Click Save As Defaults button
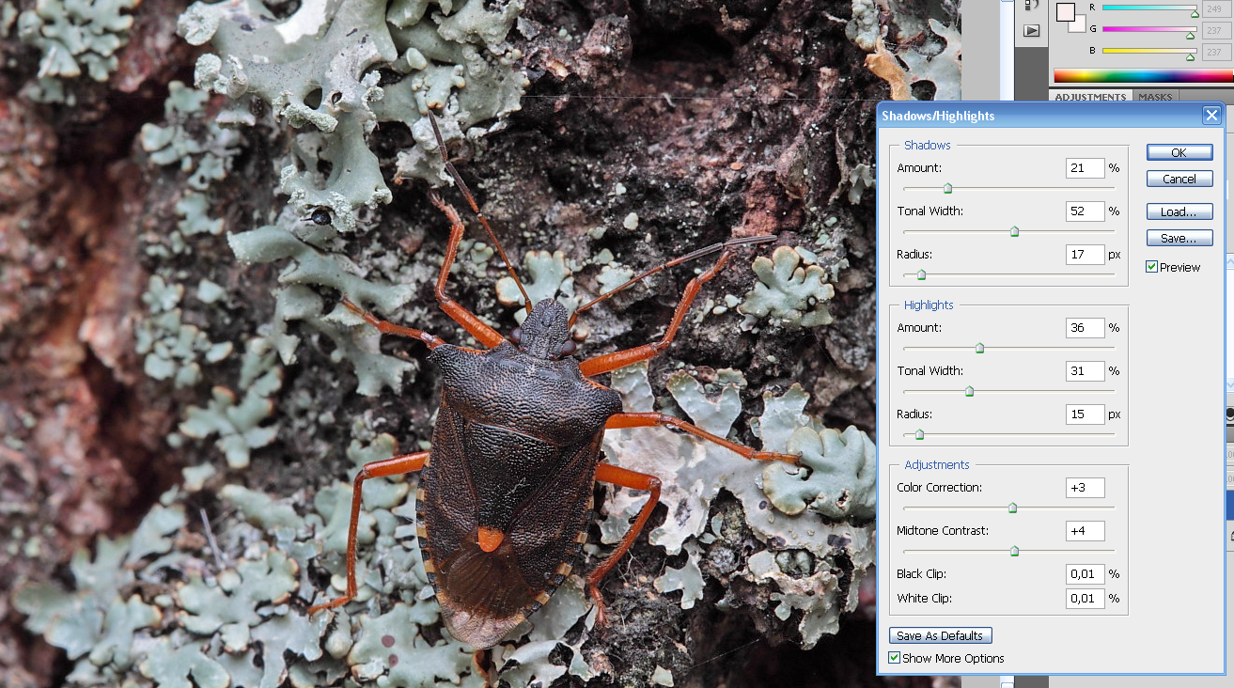Viewport: 1234px width, 688px height. pyautogui.click(x=940, y=635)
